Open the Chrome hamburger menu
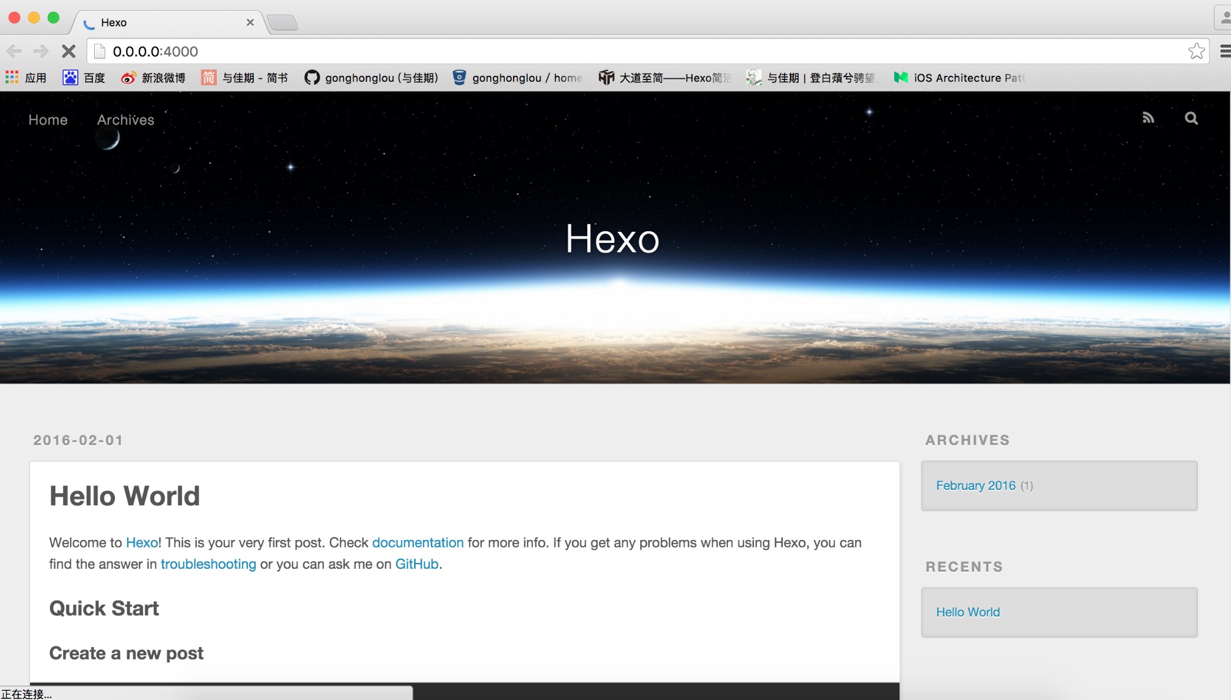Image resolution: width=1231 pixels, height=700 pixels. click(x=1225, y=51)
